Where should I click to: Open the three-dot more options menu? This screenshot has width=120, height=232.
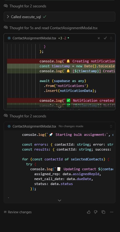pos(112,212)
